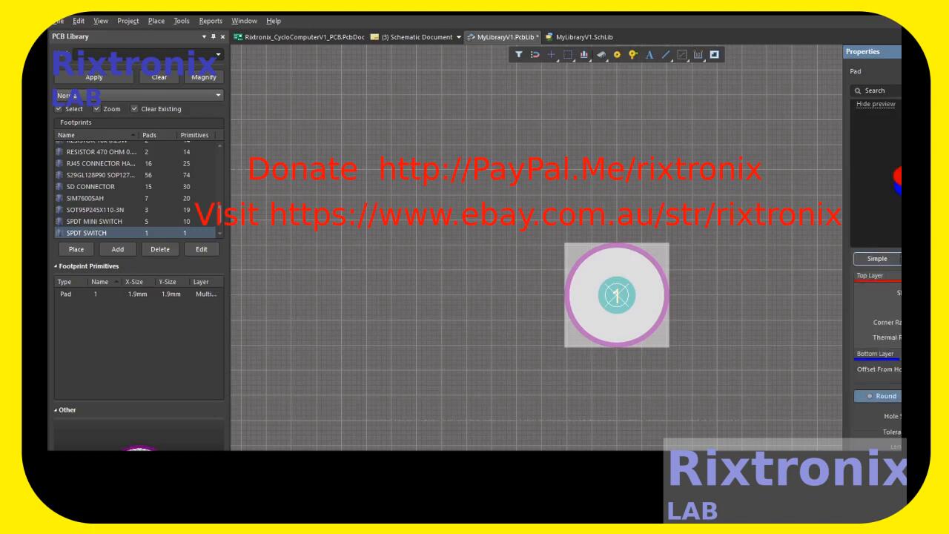
Task: Choose the Place String text tool
Action: coord(649,55)
